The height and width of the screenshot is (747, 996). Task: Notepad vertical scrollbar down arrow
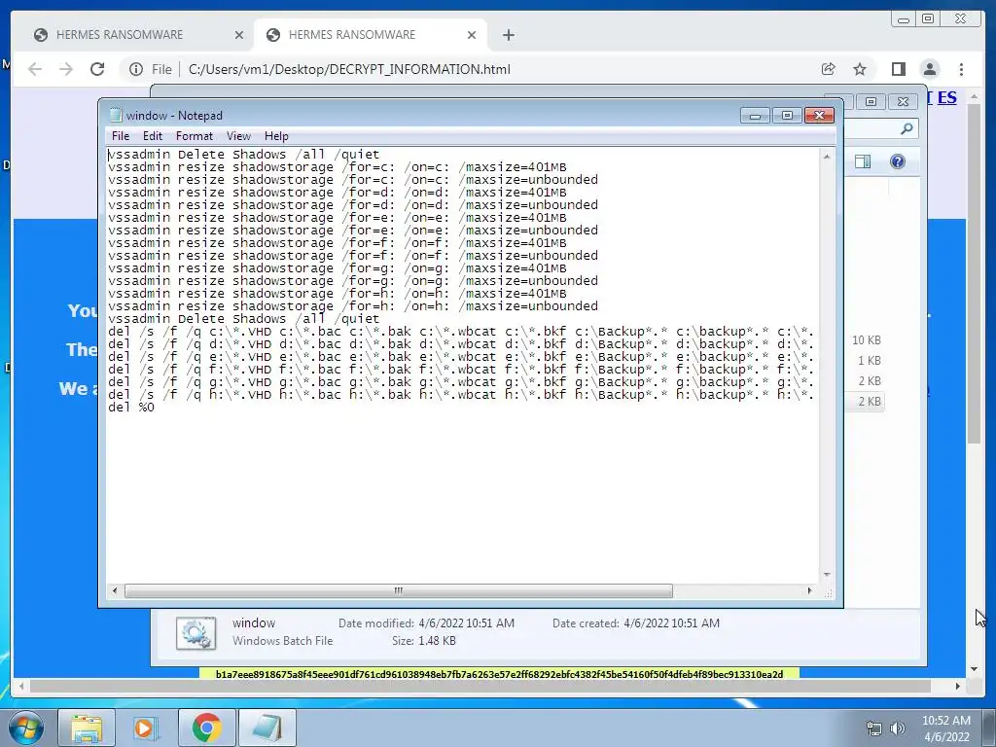click(x=827, y=574)
